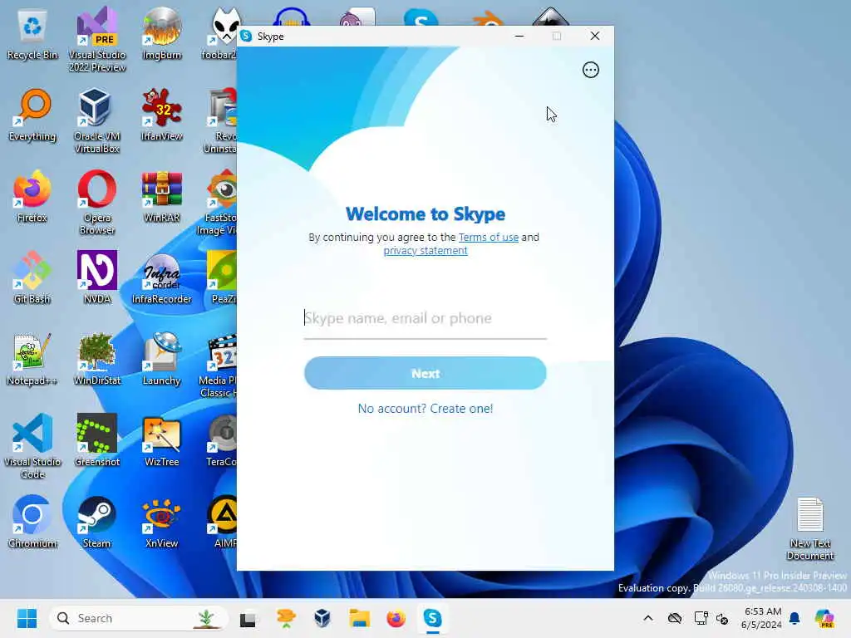Click the muted volume tray icon

[722, 618]
